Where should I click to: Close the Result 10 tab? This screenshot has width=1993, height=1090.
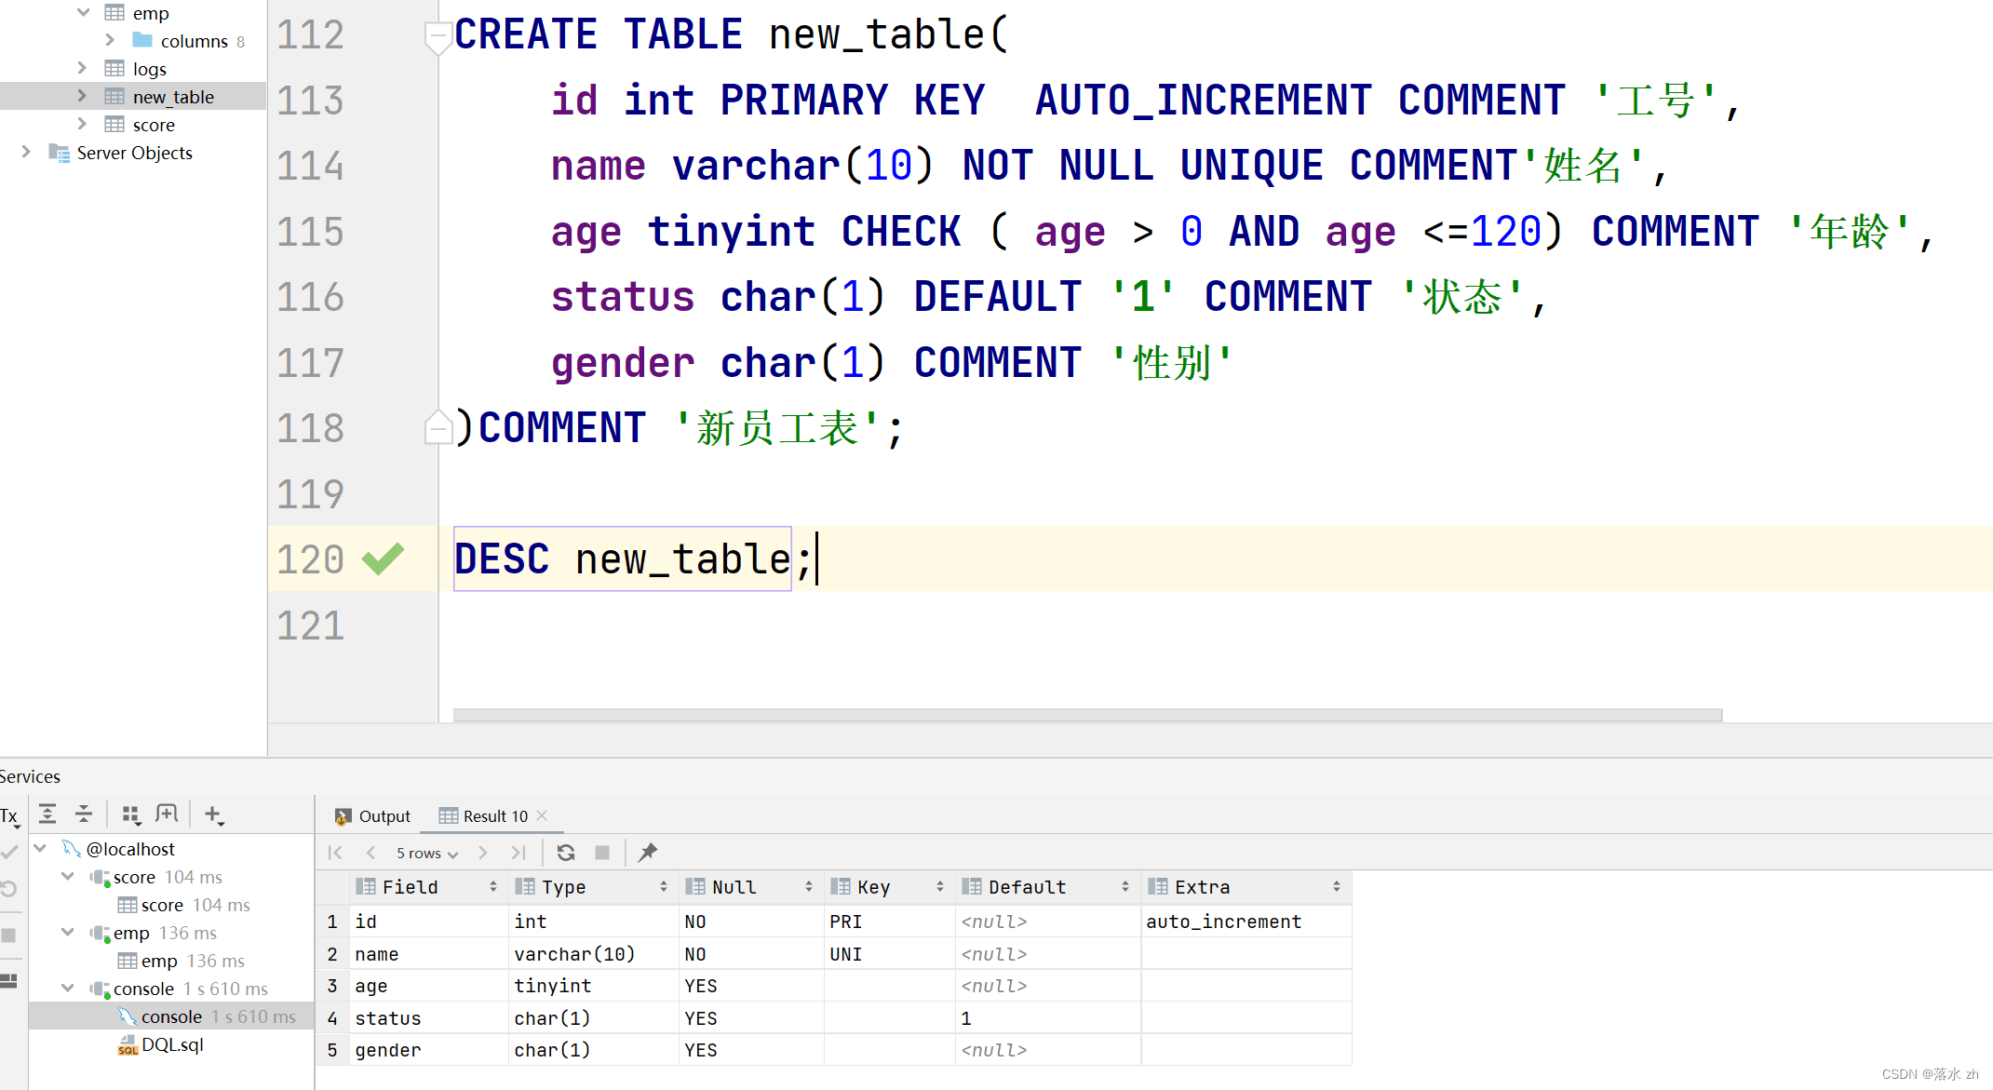542,815
